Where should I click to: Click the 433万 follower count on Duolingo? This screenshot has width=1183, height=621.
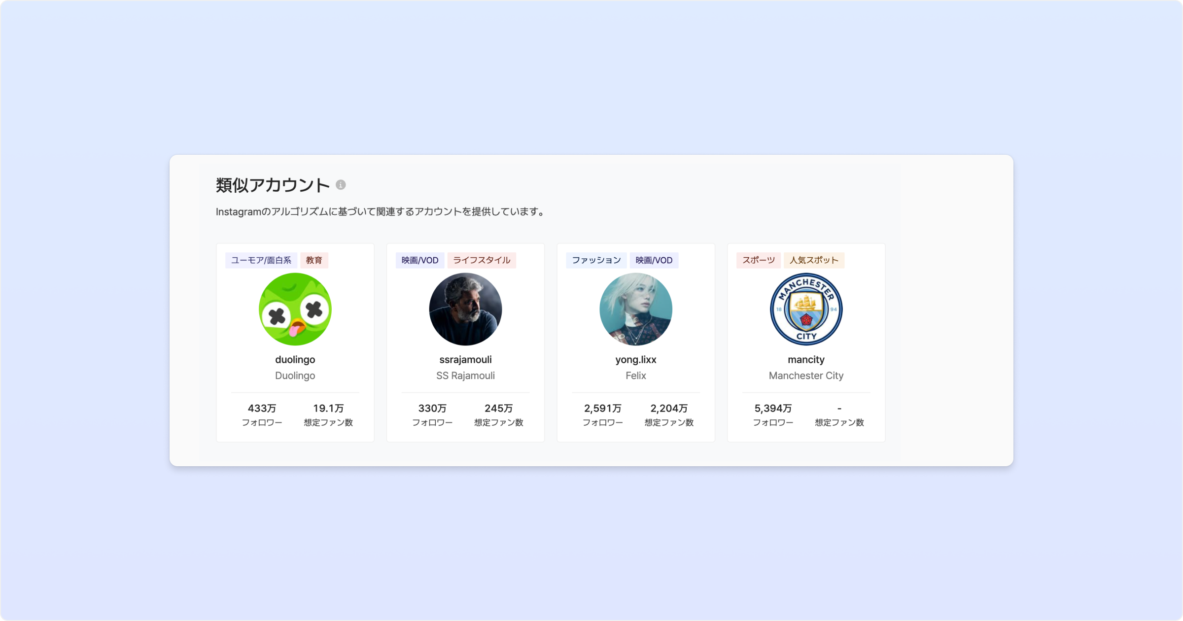[x=262, y=409]
